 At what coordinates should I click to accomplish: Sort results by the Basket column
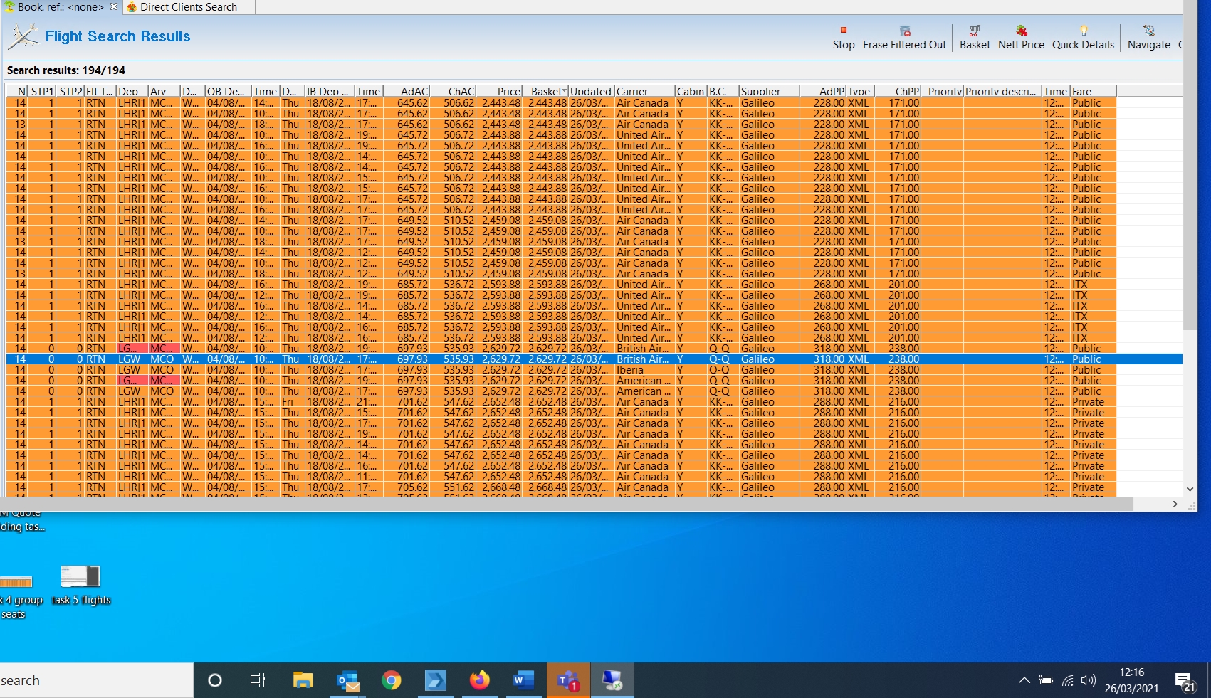tap(547, 91)
